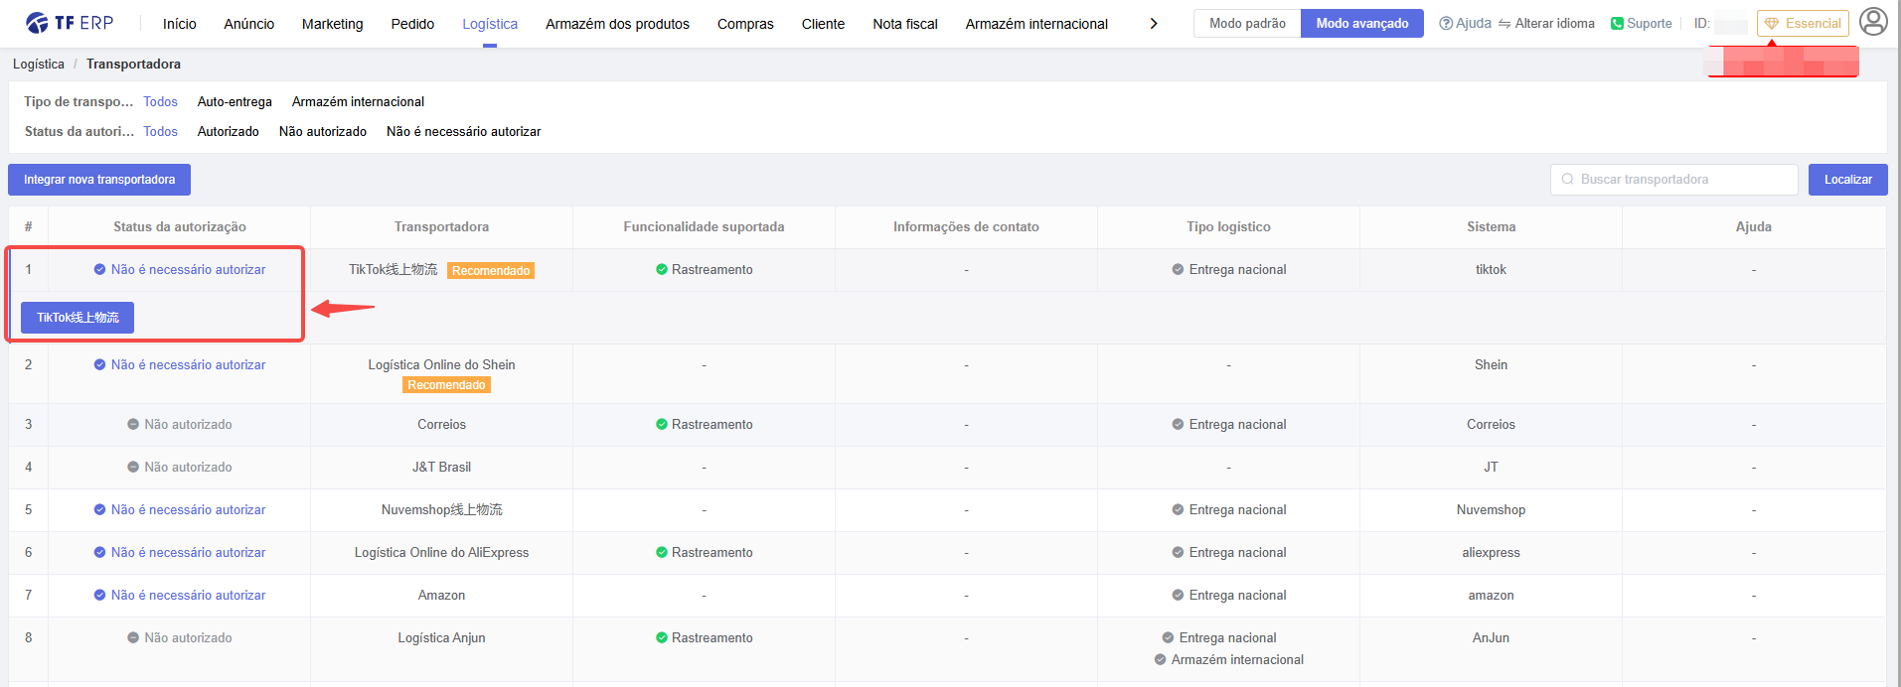Click the green Rastreamento check in AliExpress row
This screenshot has height=687, width=1901.
(661, 553)
